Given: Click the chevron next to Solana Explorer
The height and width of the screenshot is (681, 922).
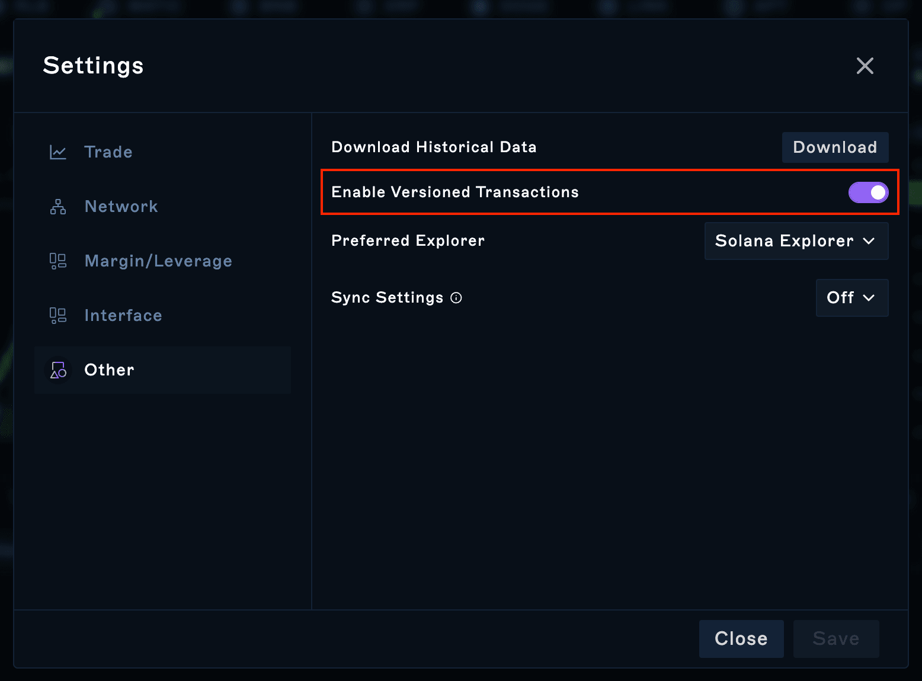Looking at the screenshot, I should tap(869, 241).
